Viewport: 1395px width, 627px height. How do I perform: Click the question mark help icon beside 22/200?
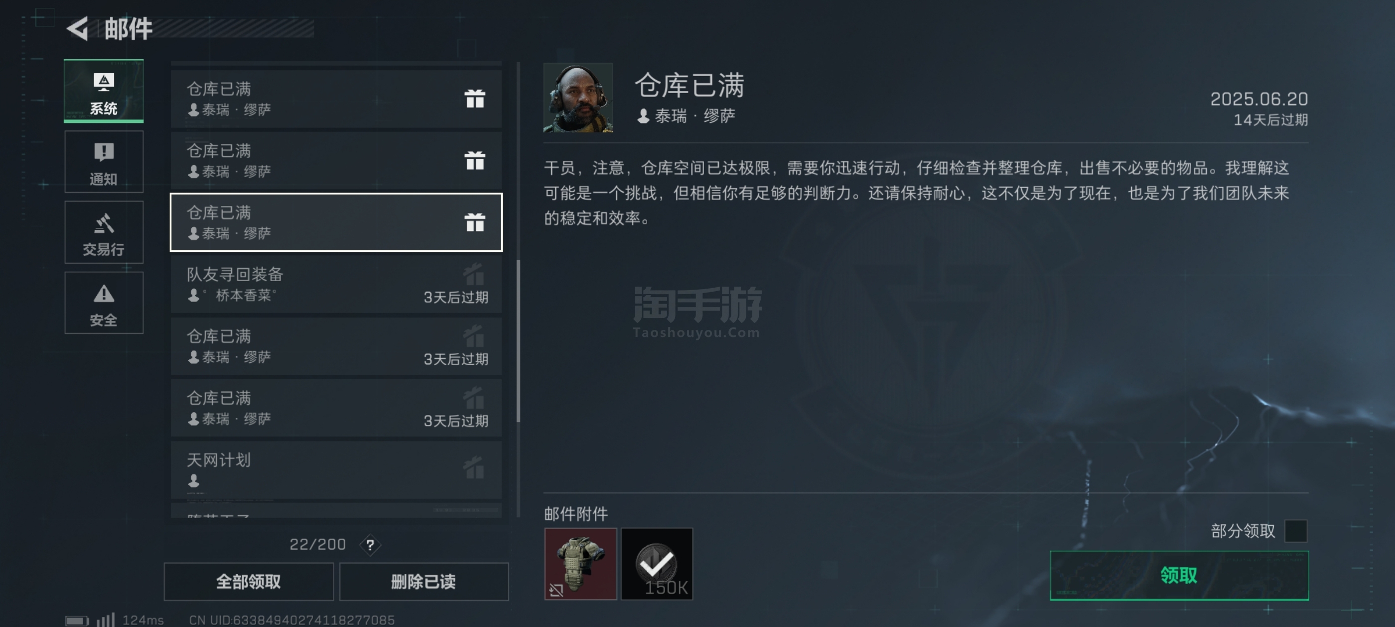[x=370, y=545]
